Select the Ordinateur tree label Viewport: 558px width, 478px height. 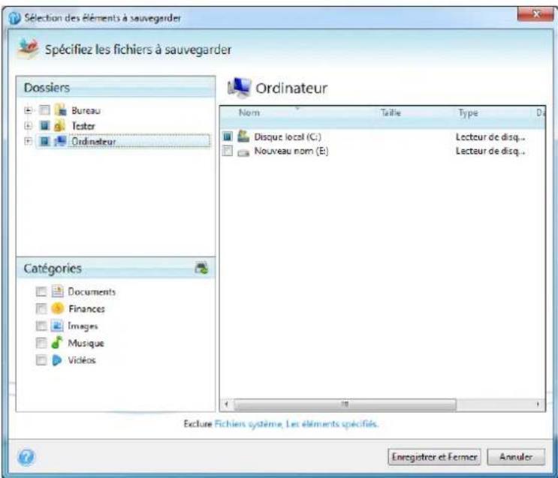94,142
